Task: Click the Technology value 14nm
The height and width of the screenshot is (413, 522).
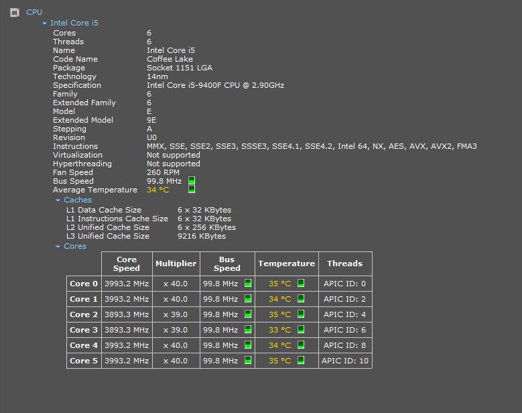Action: (x=157, y=76)
